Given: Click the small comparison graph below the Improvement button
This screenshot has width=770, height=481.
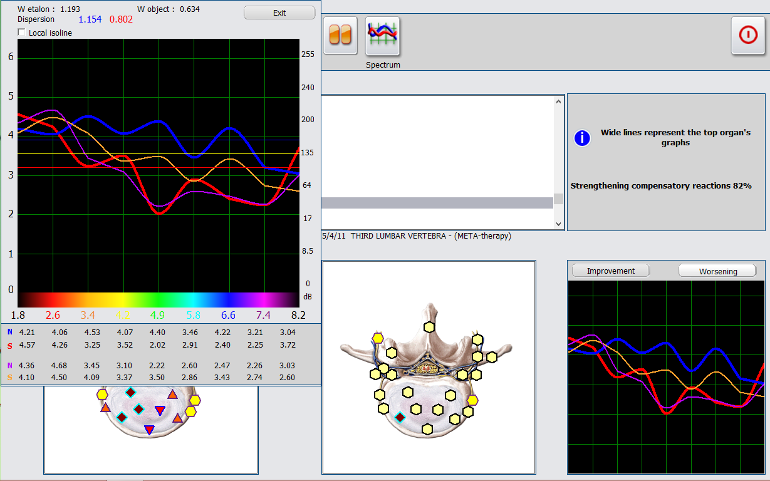Looking at the screenshot, I should pos(666,376).
